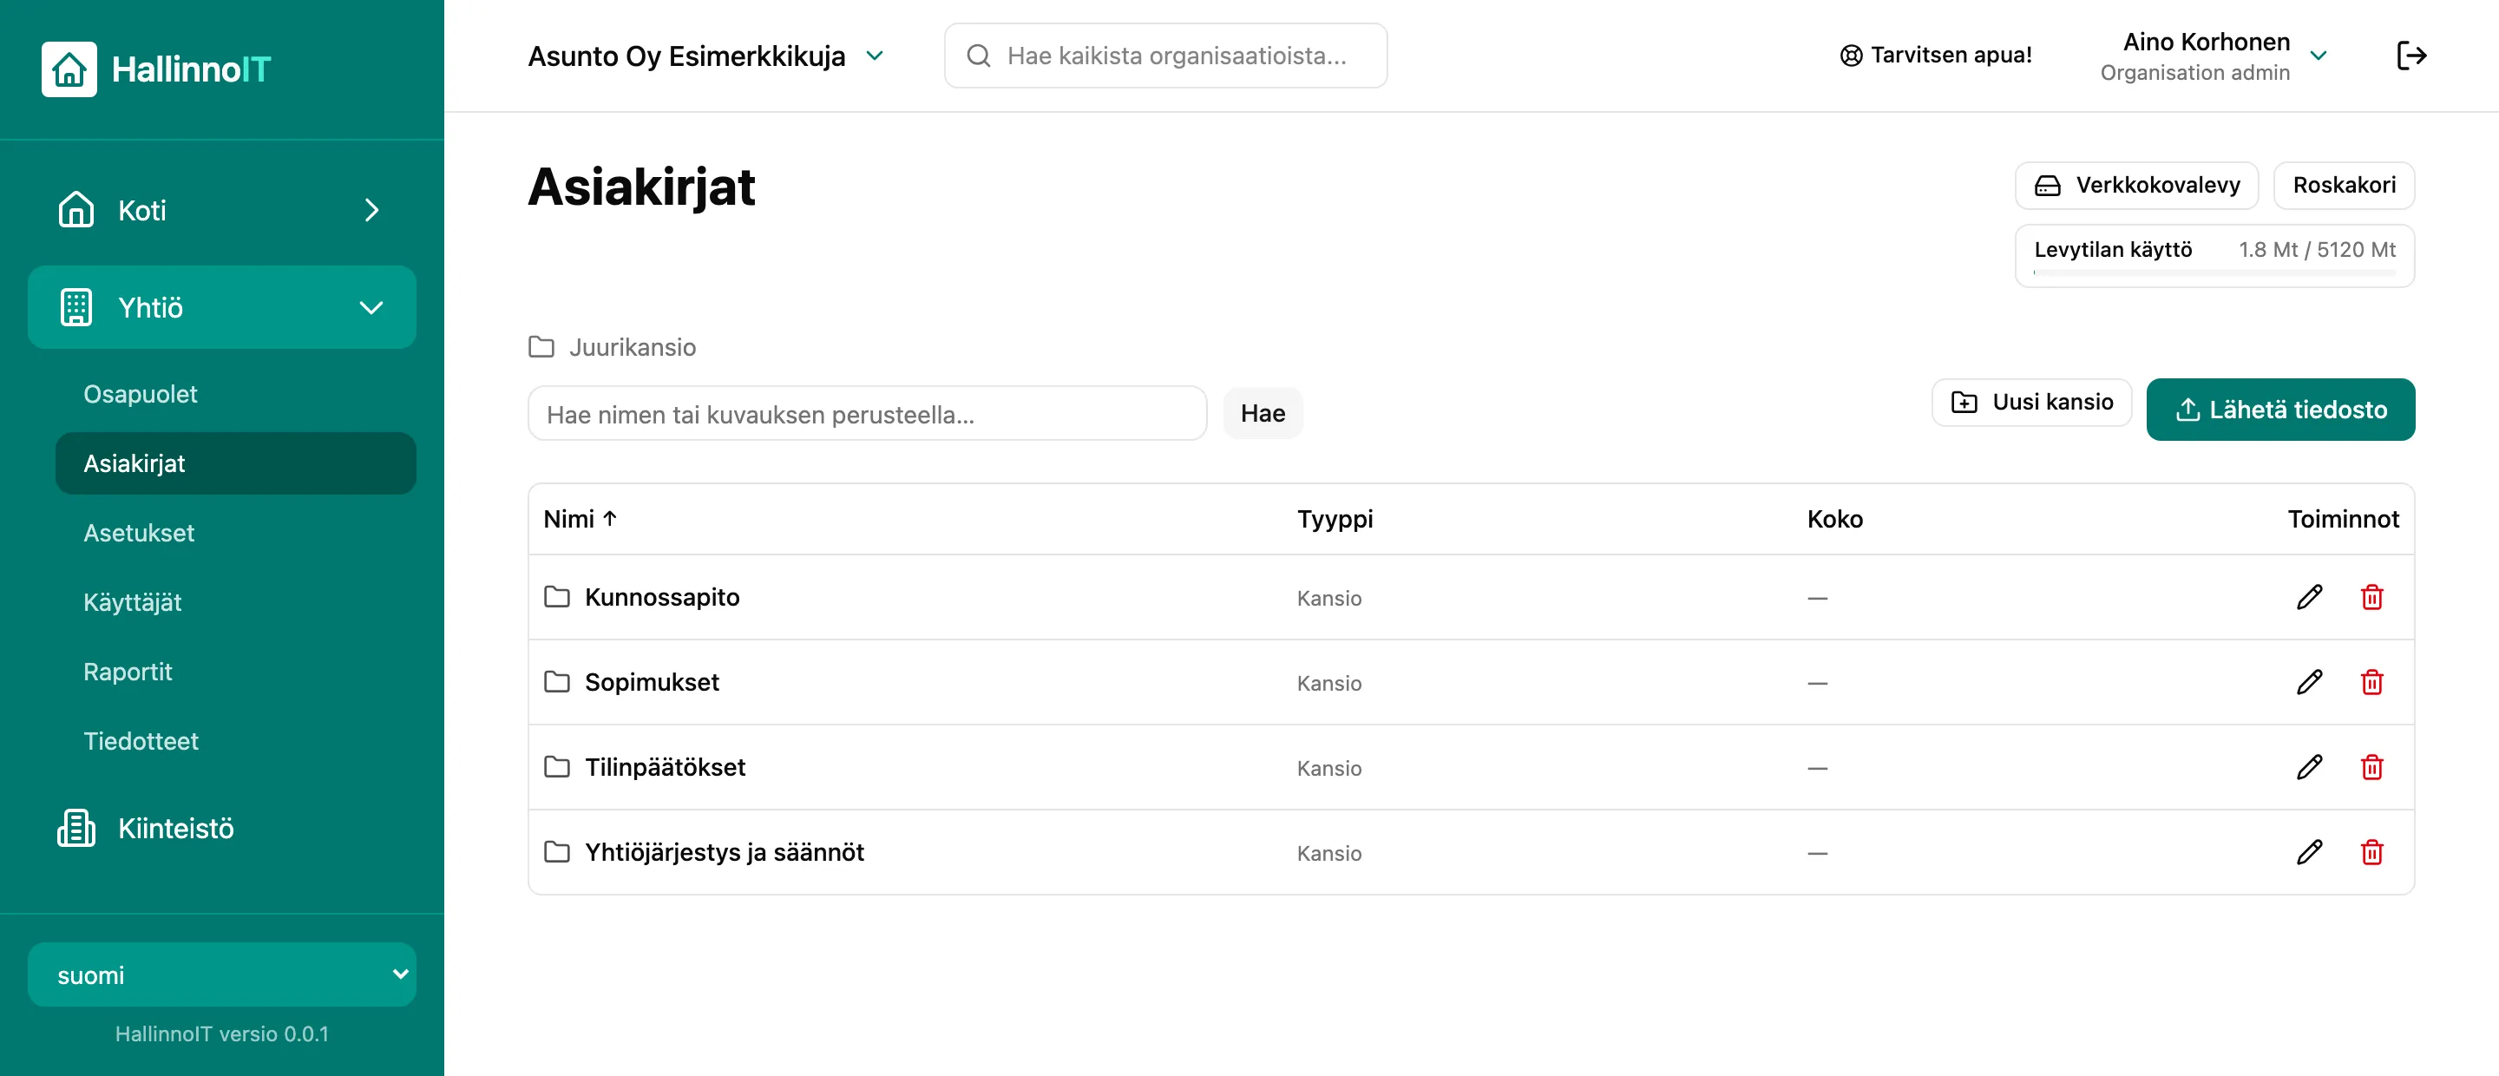Delete the Sopimukset folder with trash icon
2499x1076 pixels.
(x=2371, y=682)
